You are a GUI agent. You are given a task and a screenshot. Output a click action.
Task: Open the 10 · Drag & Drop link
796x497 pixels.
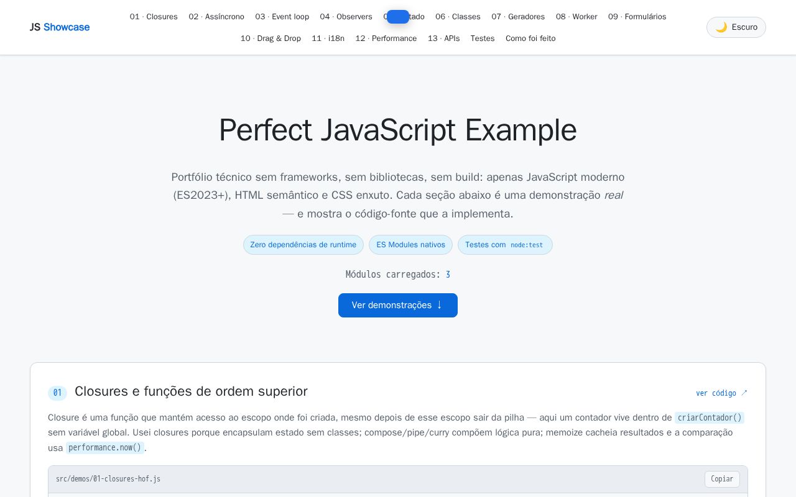pyautogui.click(x=271, y=39)
